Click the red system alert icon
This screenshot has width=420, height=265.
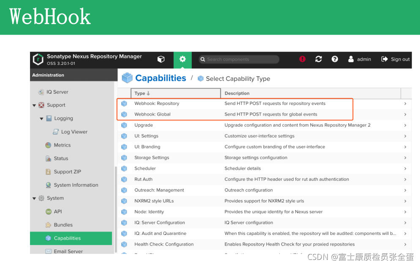[302, 59]
